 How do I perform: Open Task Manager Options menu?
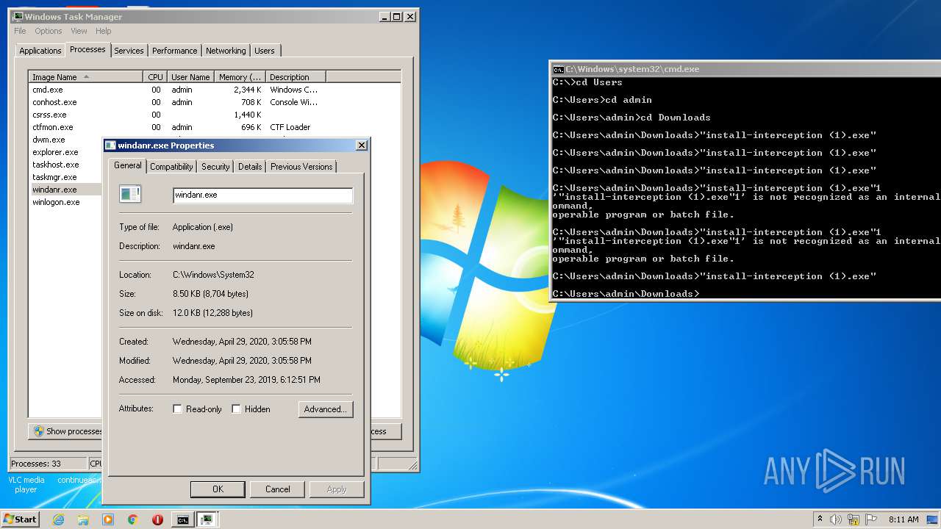click(x=49, y=31)
